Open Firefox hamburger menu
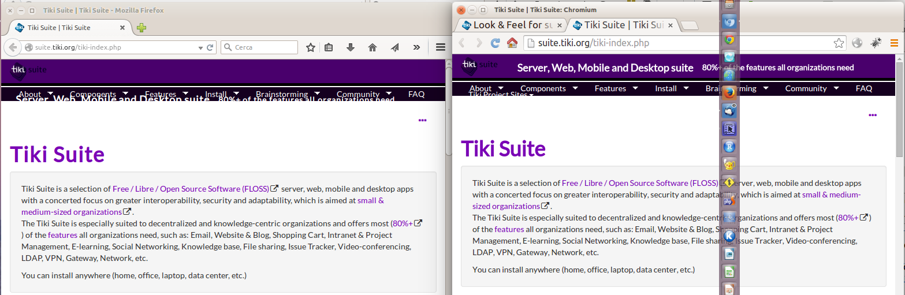Viewport: 905px width, 295px height. [440, 47]
